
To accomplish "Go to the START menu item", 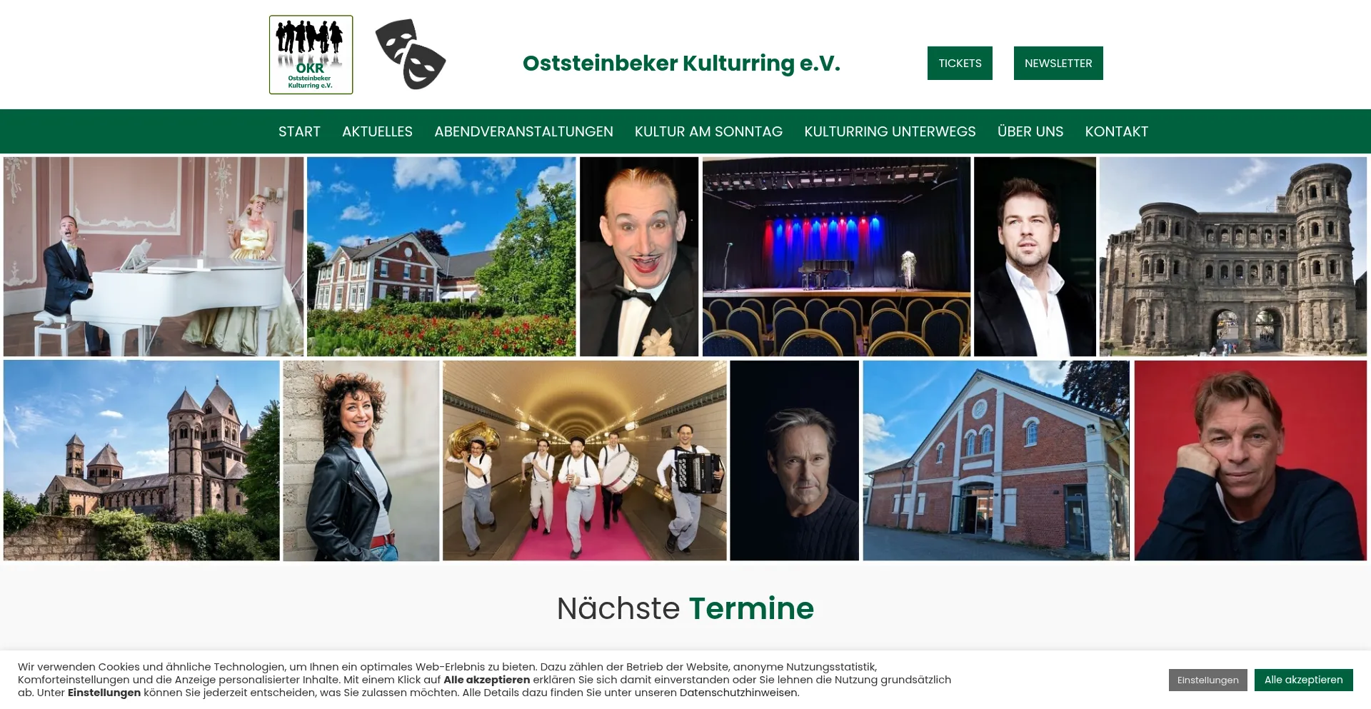I will pos(299,131).
